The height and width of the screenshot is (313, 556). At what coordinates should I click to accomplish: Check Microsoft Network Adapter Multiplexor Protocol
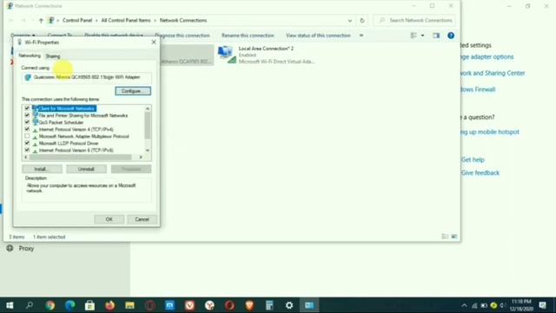[x=27, y=137]
